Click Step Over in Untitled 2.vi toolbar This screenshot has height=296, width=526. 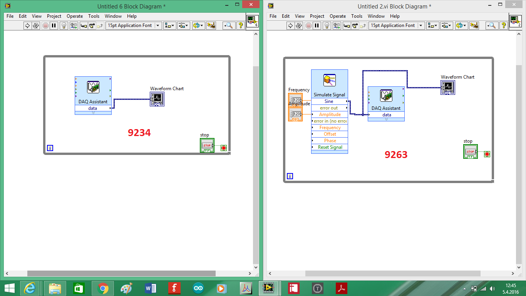tap(355, 25)
